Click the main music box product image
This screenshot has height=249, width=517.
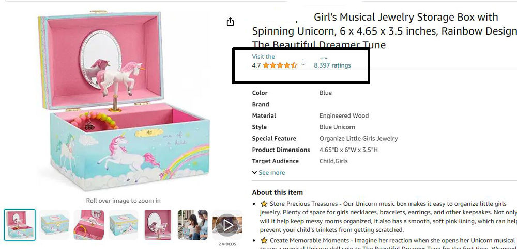pyautogui.click(x=123, y=103)
